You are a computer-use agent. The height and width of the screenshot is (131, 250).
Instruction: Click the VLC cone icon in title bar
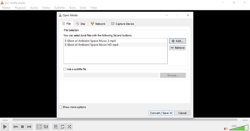(x=2, y=3)
